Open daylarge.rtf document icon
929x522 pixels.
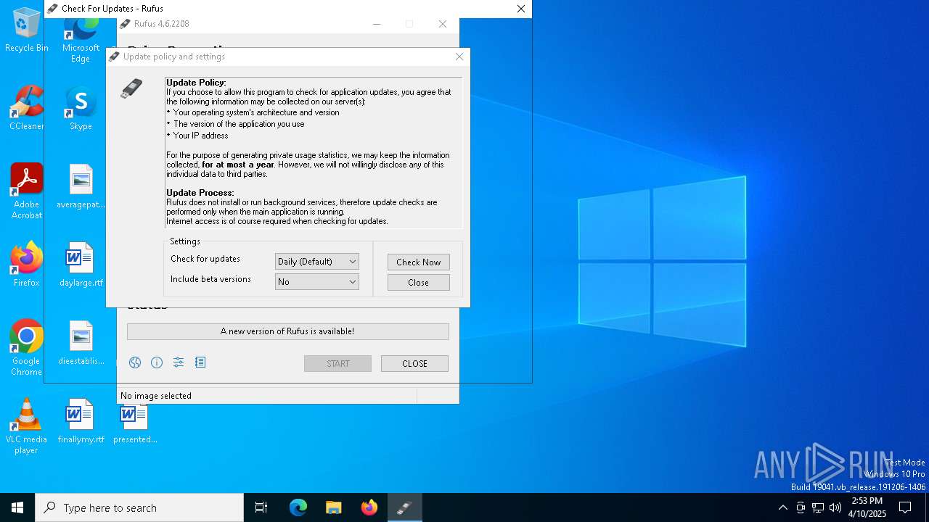tap(81, 265)
